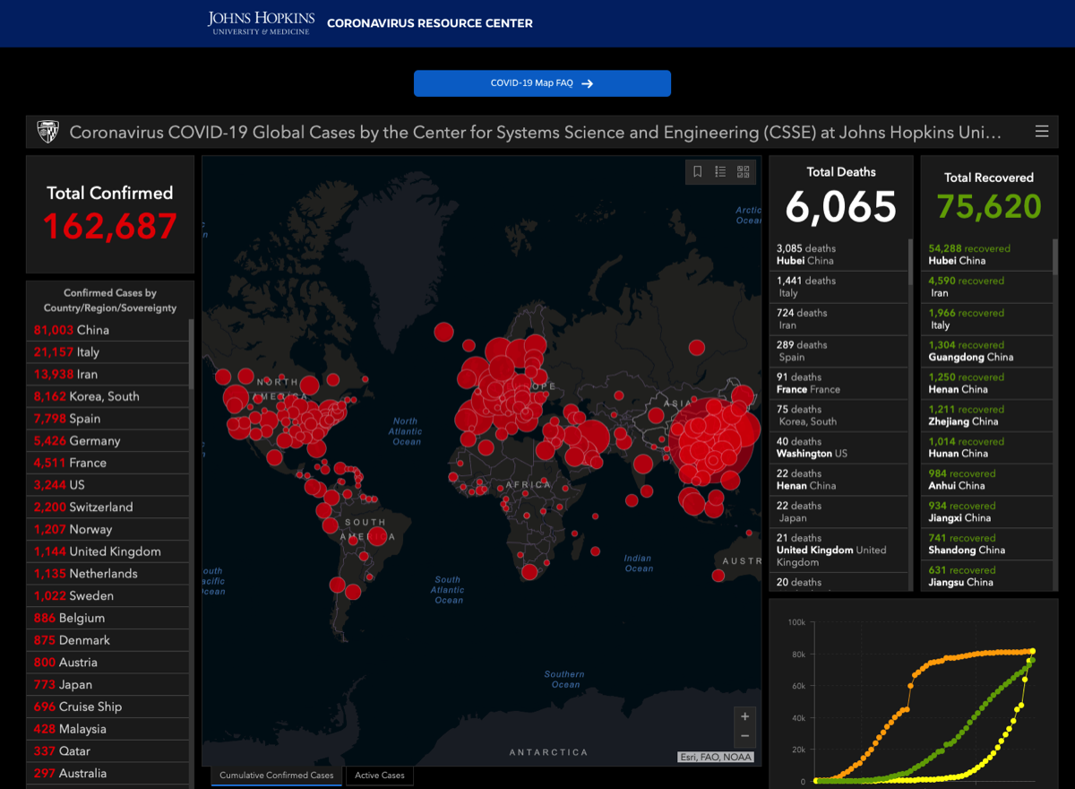Click 75 deaths Korea, South entry

click(x=838, y=416)
